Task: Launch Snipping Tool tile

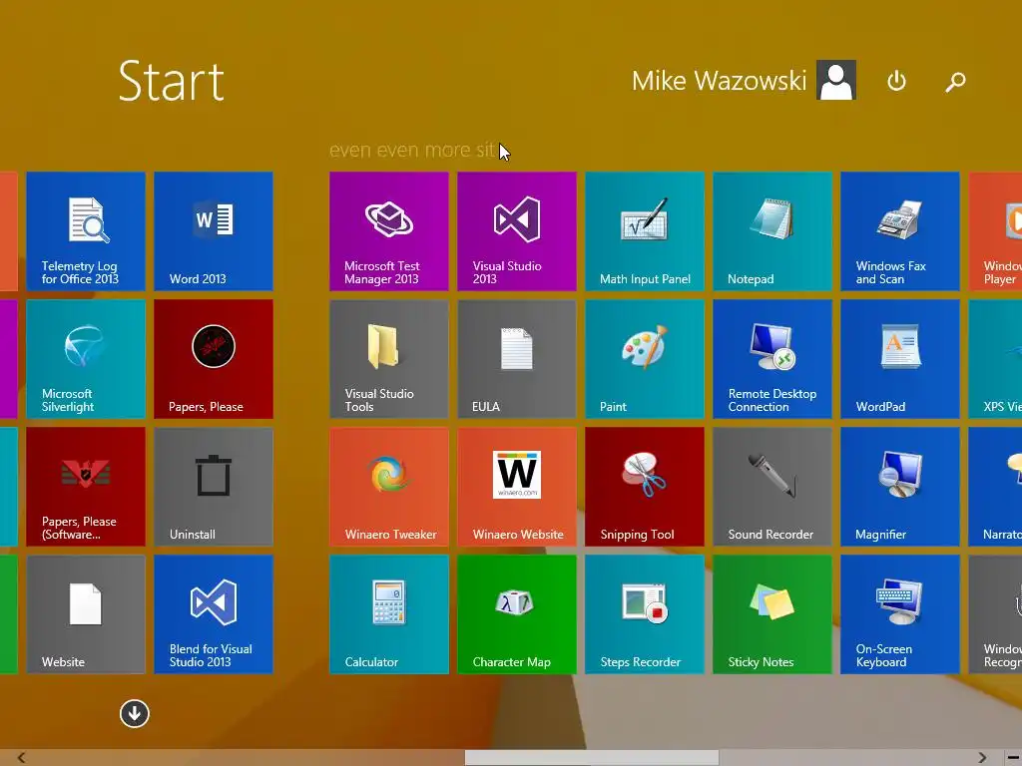Action: (645, 487)
